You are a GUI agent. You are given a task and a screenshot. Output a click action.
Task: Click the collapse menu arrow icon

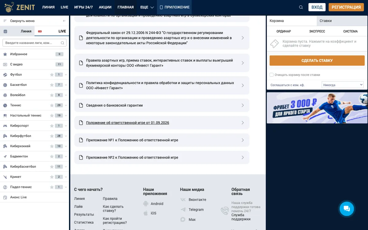coord(64,21)
